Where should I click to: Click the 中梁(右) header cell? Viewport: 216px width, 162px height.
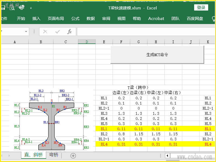[173, 93]
